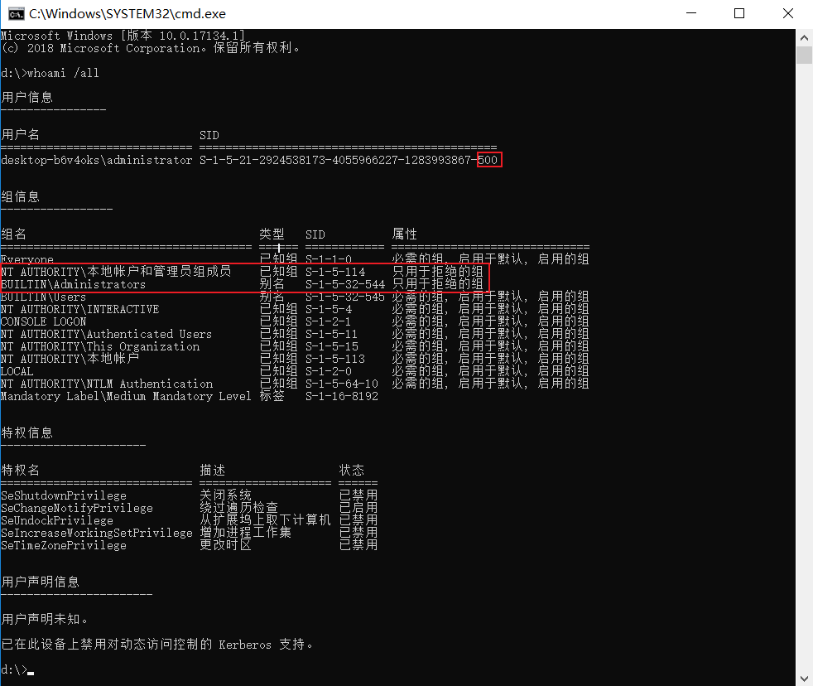
Task: Click the BUILTIN\Administrators group entry
Action: pyautogui.click(x=73, y=284)
